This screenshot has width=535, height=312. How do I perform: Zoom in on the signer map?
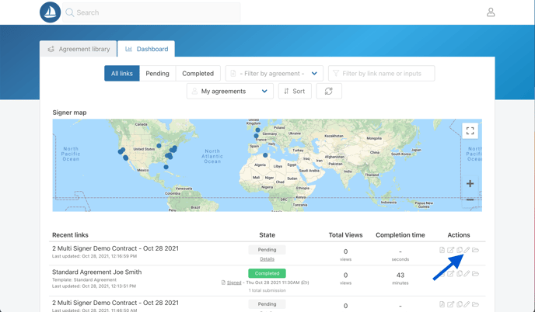(470, 184)
